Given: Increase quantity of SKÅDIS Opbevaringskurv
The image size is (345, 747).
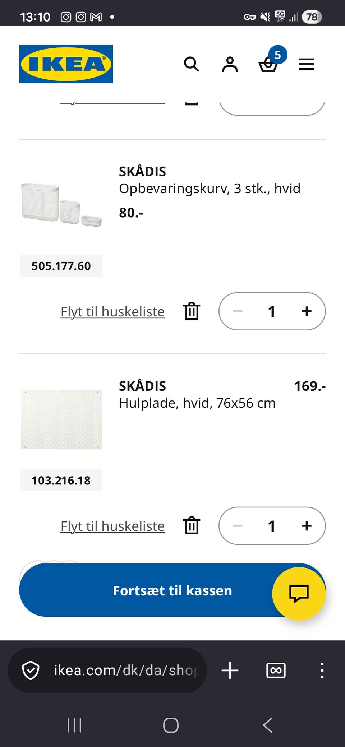Looking at the screenshot, I should pos(307,311).
